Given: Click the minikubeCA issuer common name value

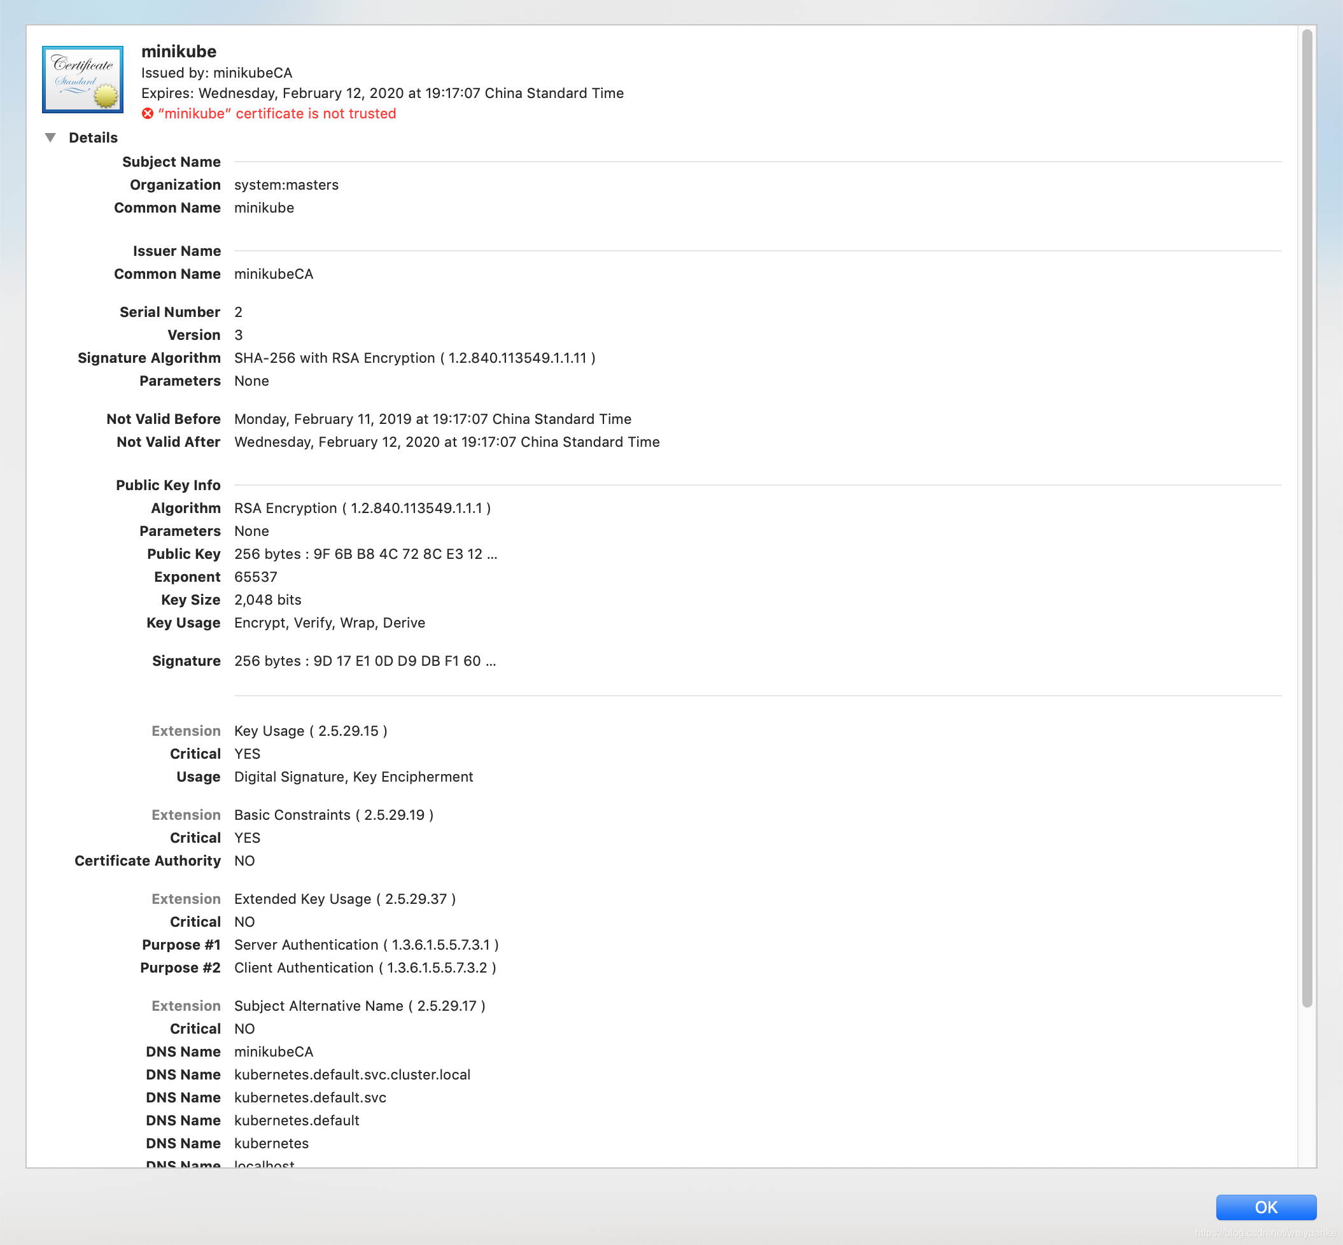Looking at the screenshot, I should coord(274,274).
